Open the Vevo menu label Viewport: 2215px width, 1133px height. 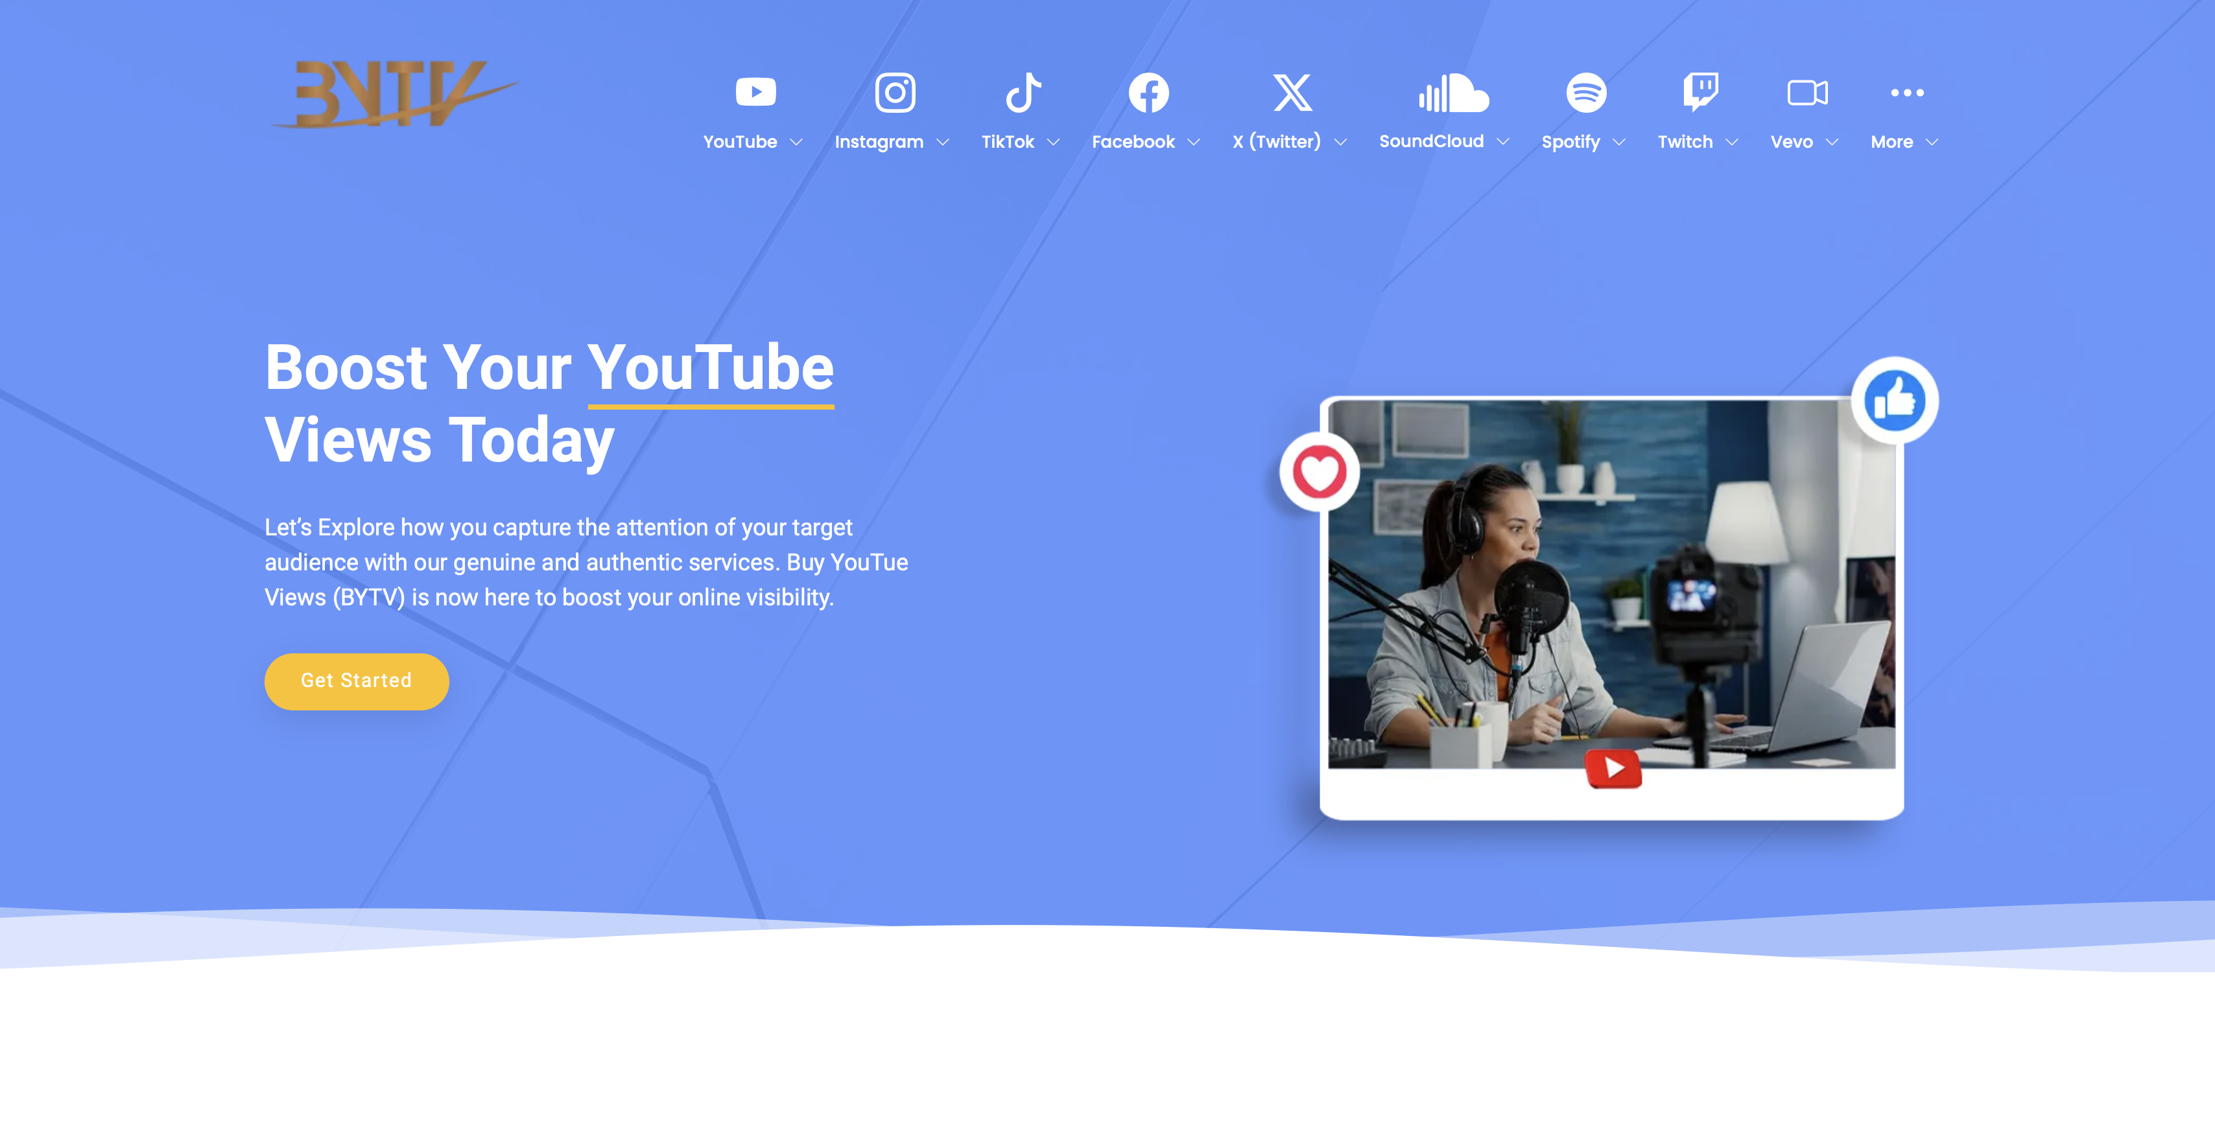[1791, 142]
